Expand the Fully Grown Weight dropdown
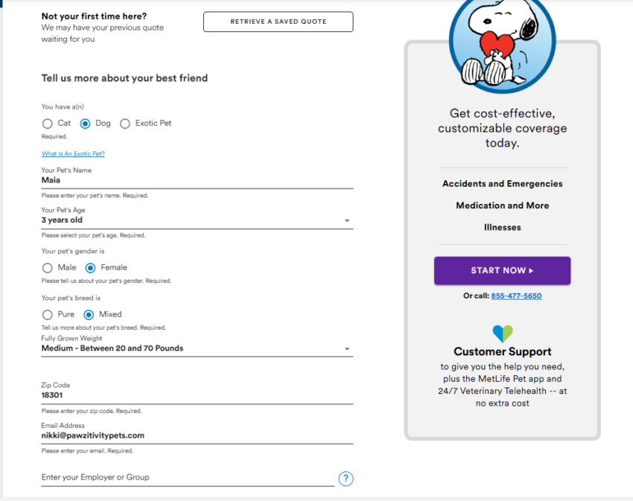The width and height of the screenshot is (633, 501). (197, 348)
